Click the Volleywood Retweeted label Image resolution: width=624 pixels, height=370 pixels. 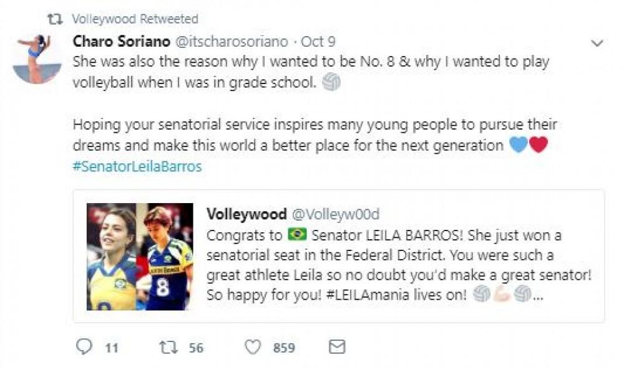point(135,19)
